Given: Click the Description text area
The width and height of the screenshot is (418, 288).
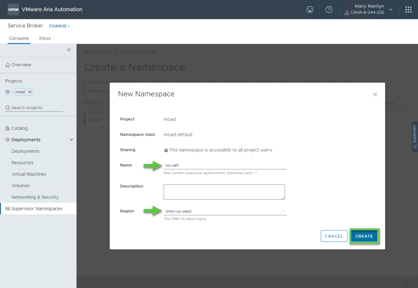Looking at the screenshot, I should 224,192.
